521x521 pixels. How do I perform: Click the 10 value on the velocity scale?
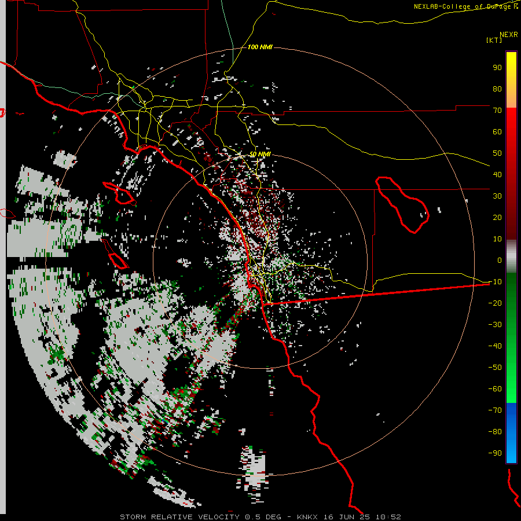tap(497, 239)
